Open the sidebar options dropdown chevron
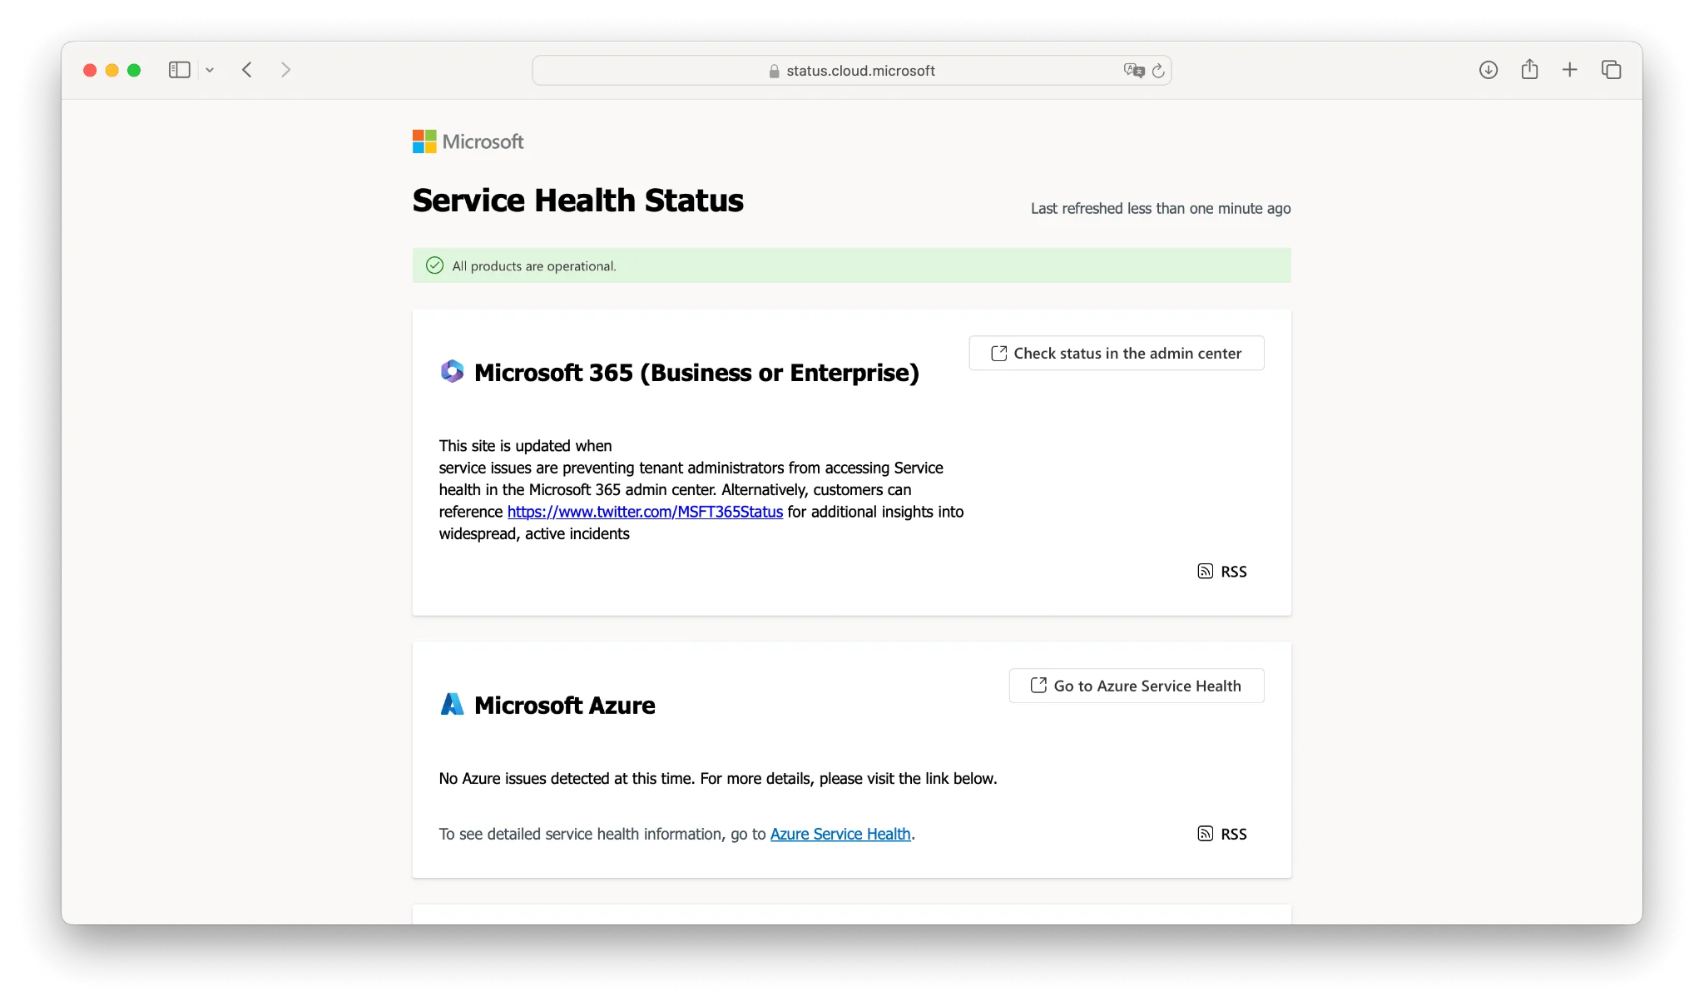Viewport: 1704px width, 1006px height. (x=210, y=70)
